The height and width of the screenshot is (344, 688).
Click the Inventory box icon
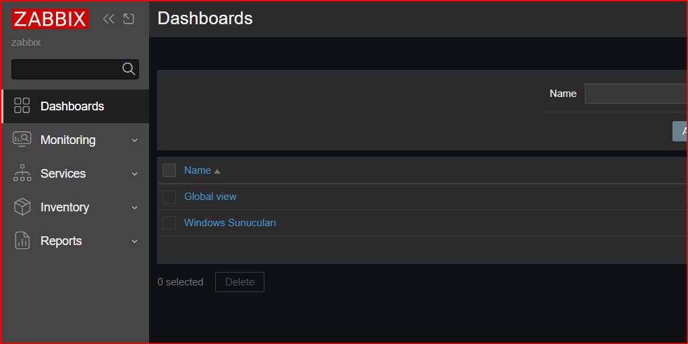click(22, 207)
